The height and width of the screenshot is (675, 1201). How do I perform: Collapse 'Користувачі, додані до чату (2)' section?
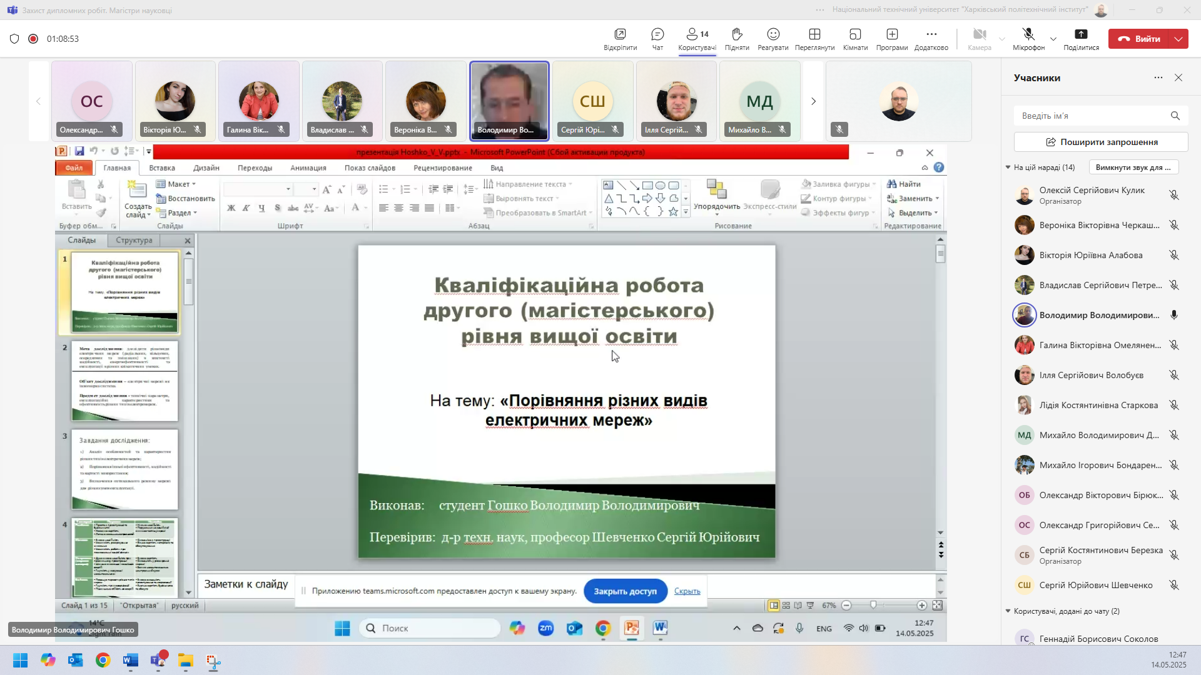click(1008, 611)
